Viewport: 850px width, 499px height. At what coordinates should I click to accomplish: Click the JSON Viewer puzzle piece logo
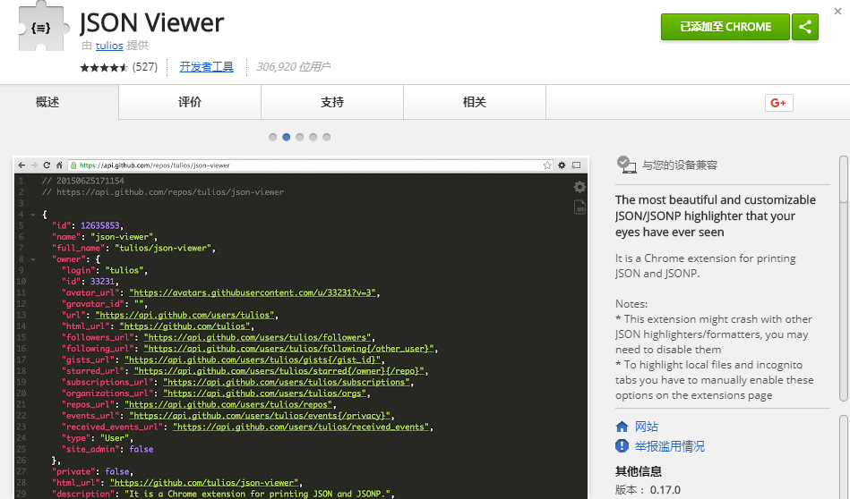pyautogui.click(x=43, y=27)
